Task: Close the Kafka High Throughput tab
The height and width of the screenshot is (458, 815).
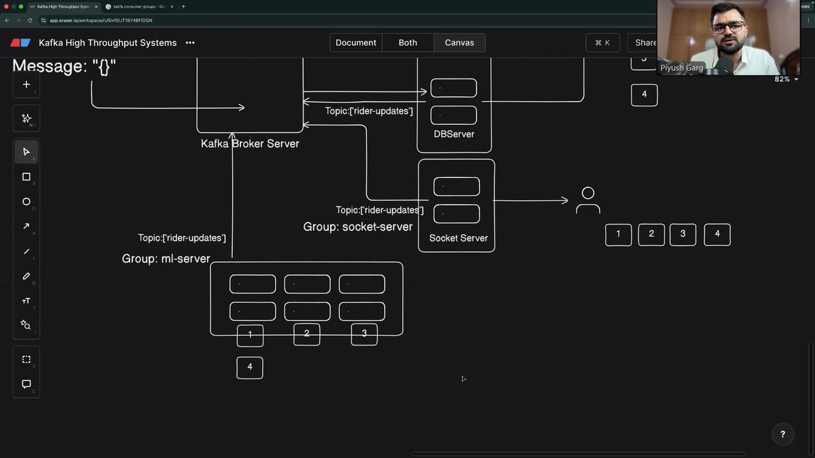Action: tap(96, 6)
